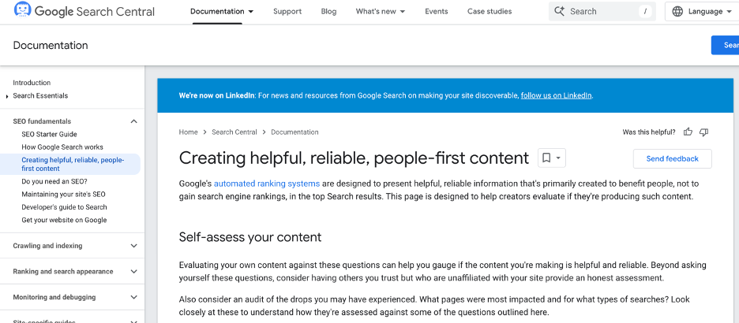The height and width of the screenshot is (323, 739).
Task: Click the Google Search Central robot logo
Action: (23, 11)
